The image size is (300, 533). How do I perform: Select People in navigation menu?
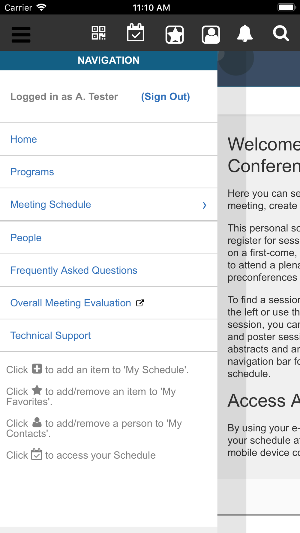(26, 238)
